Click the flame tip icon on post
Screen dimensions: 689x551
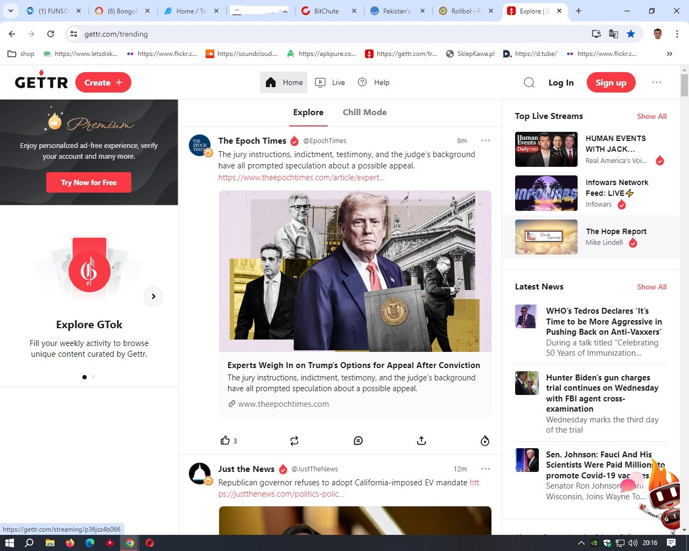(484, 441)
